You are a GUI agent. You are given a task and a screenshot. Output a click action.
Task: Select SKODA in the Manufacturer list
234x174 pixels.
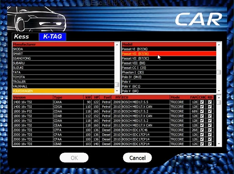click(x=63, y=49)
